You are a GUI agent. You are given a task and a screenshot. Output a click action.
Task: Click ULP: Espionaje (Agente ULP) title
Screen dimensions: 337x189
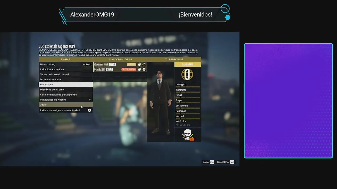[x=57, y=46]
